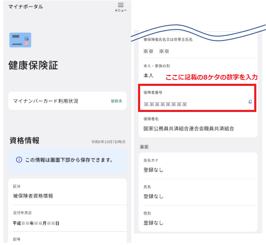
Task: Click the 登録済 status label
Action: click(116, 101)
